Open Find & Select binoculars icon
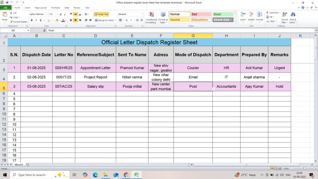 point(293,15)
